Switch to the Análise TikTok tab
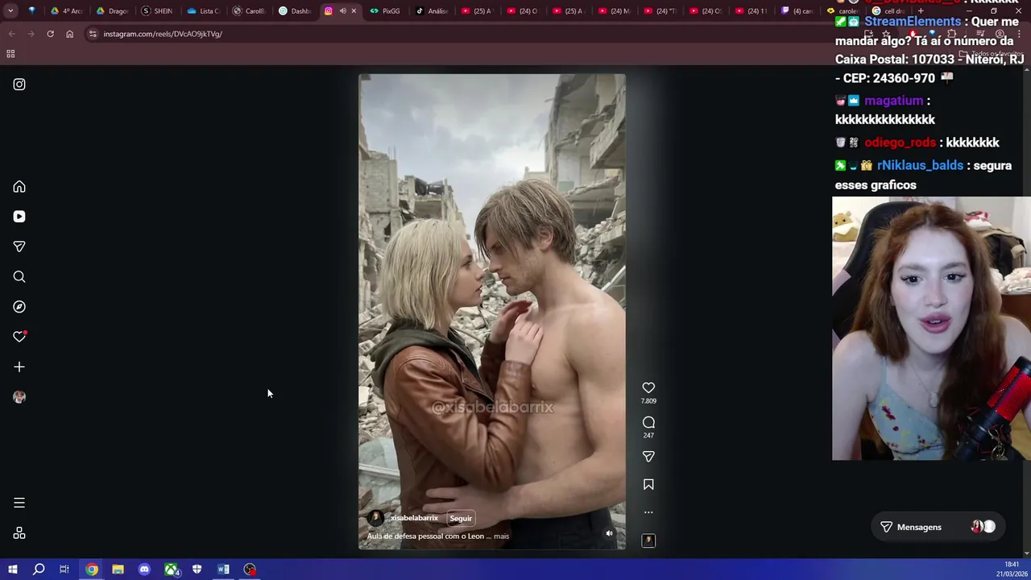The width and height of the screenshot is (1031, 580). (432, 11)
